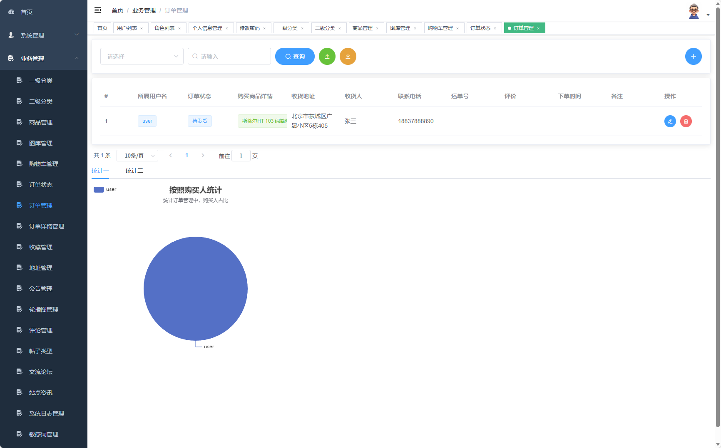The image size is (721, 448).
Task: Click the green upload icon button
Action: pos(327,57)
